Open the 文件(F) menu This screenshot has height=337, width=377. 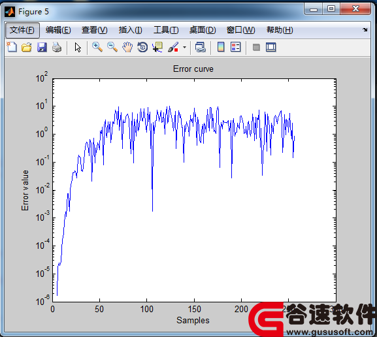click(22, 30)
